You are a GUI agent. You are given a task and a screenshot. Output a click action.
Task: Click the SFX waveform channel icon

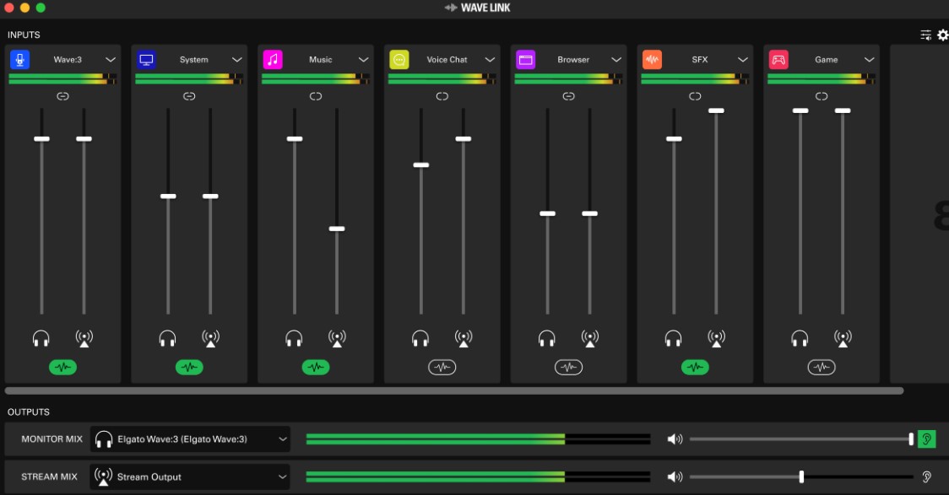click(x=653, y=60)
